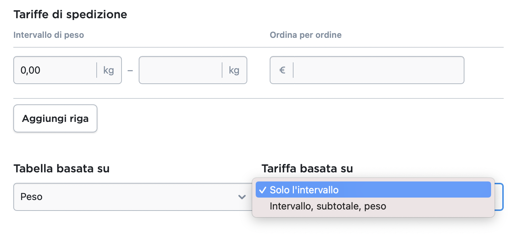Click the chevron arrow on Peso dropdown

tap(242, 197)
